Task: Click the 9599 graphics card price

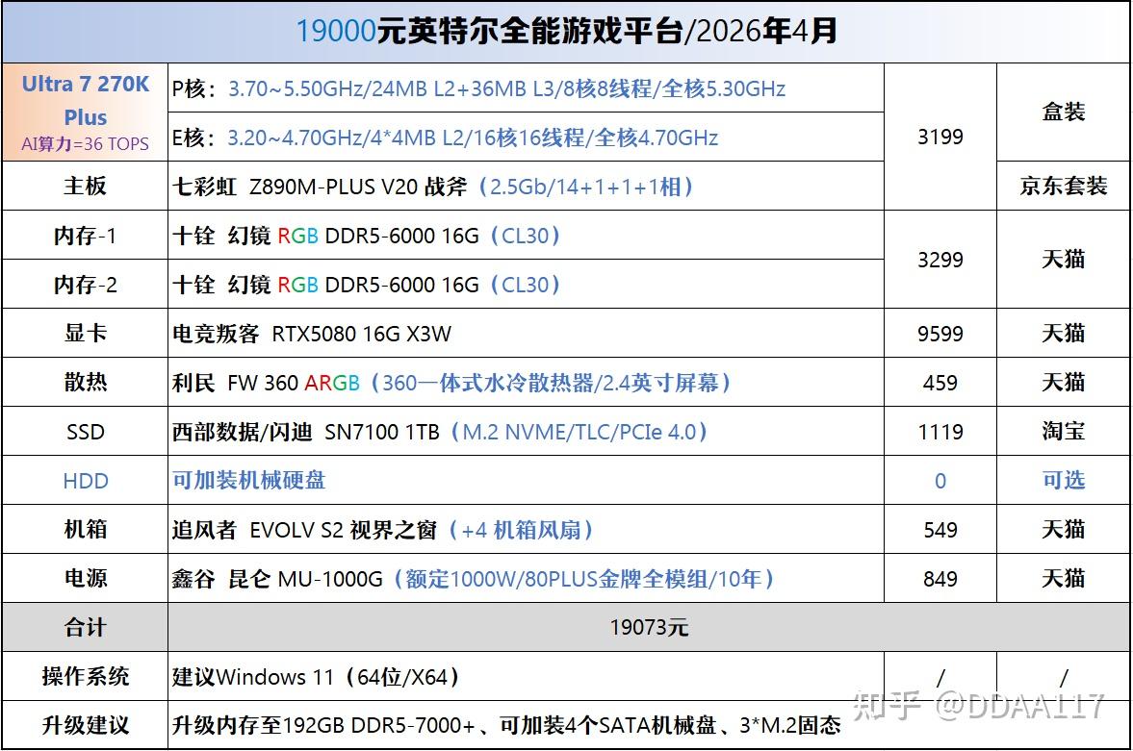Action: point(940,334)
